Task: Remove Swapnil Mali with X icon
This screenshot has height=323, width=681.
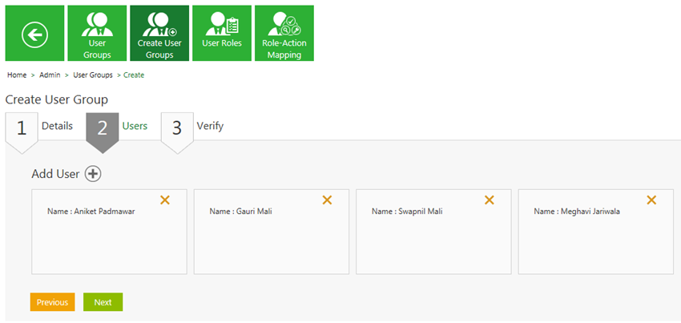Action: pyautogui.click(x=490, y=200)
